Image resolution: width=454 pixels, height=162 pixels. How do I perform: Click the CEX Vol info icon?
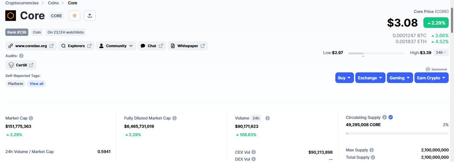coord(253,152)
